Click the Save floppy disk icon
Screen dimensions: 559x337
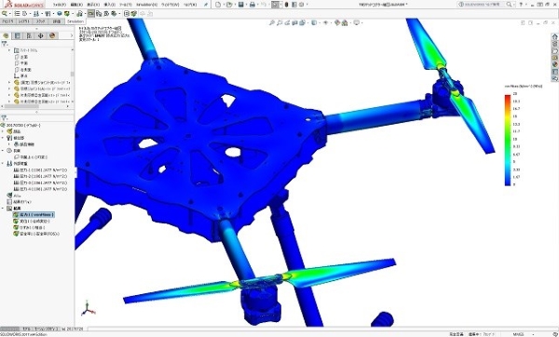point(241,5)
